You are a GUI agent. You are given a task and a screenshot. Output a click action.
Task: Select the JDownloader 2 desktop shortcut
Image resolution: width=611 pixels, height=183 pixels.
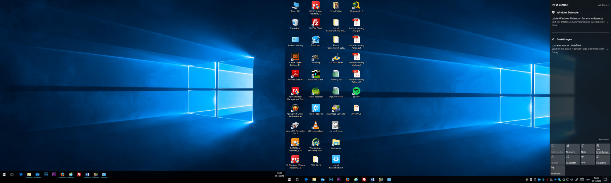pos(356,7)
